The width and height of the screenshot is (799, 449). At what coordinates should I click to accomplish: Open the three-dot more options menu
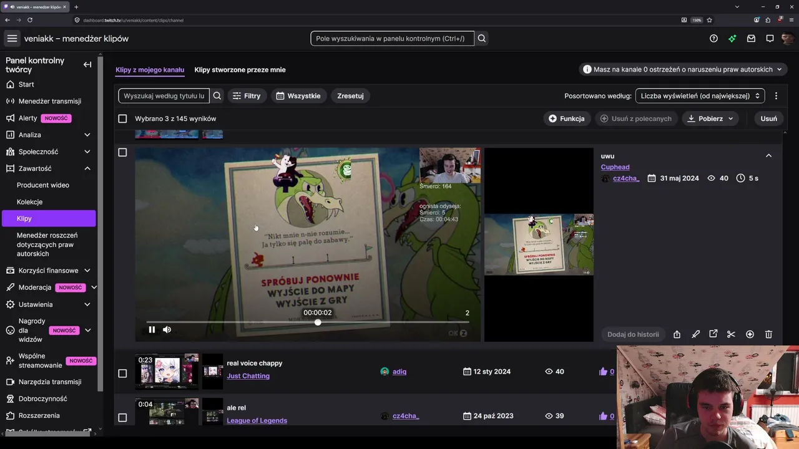click(776, 96)
